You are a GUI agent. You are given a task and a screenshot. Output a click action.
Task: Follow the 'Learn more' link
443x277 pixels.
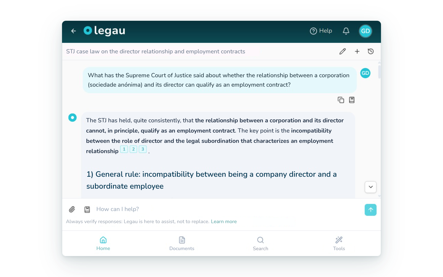pyautogui.click(x=224, y=222)
